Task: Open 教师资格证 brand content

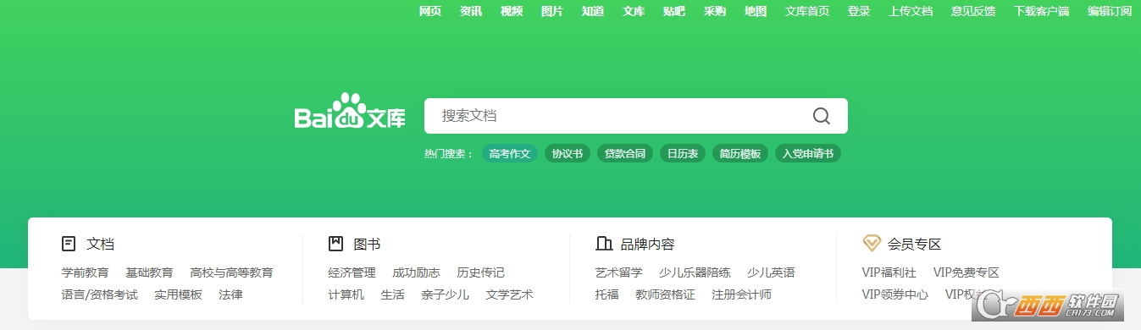Action: 666,294
